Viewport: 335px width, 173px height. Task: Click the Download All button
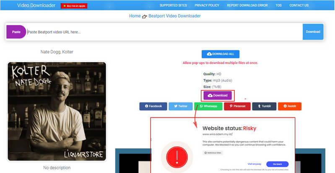click(x=221, y=54)
